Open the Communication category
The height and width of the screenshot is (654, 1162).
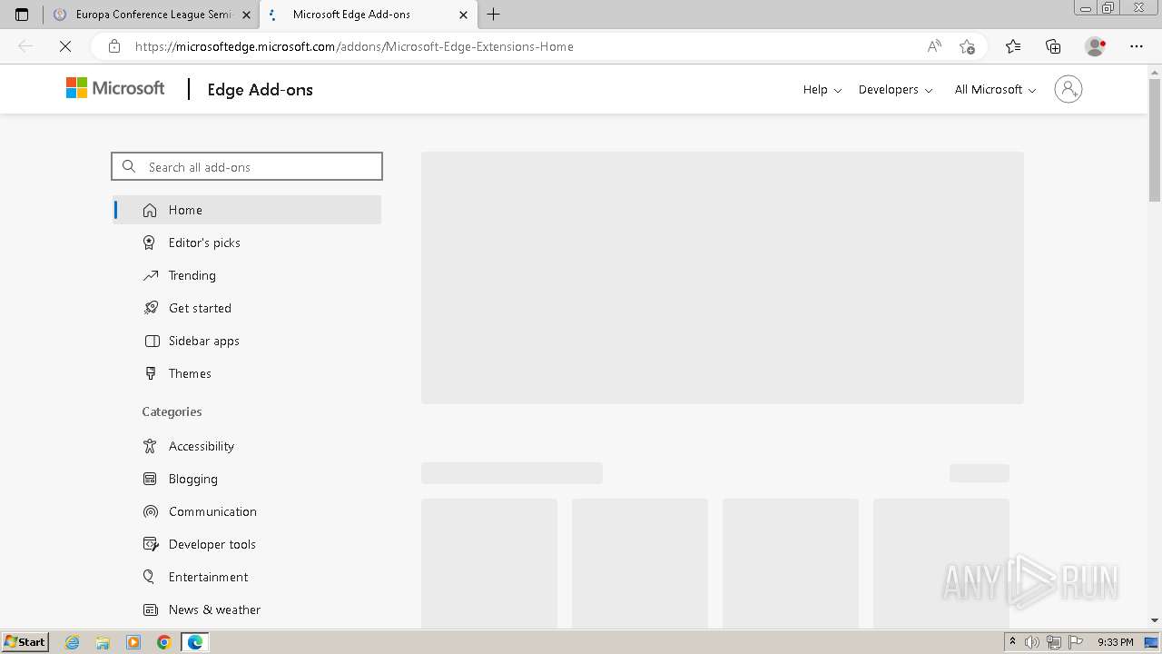247,511
